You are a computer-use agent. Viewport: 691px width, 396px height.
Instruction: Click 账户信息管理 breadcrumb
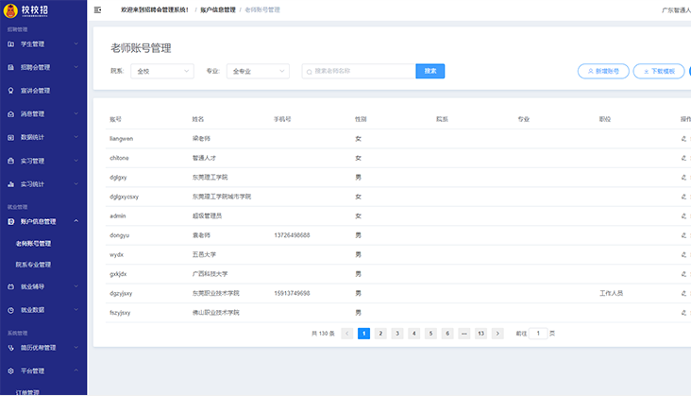click(x=218, y=9)
